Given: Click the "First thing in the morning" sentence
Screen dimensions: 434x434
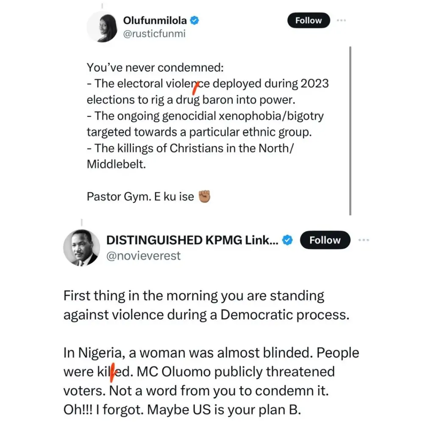Looking at the screenshot, I should [x=194, y=295].
